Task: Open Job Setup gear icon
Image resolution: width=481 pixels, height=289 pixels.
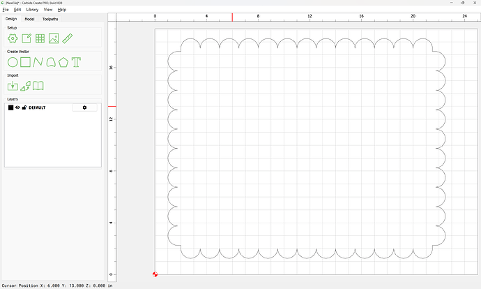Action: (x=13, y=38)
